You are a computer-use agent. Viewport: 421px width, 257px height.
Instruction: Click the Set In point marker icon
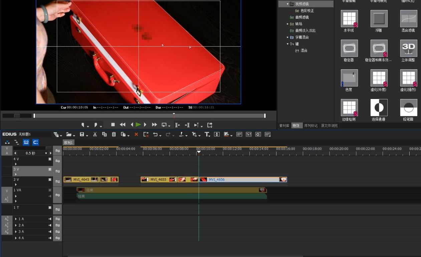(x=83, y=125)
